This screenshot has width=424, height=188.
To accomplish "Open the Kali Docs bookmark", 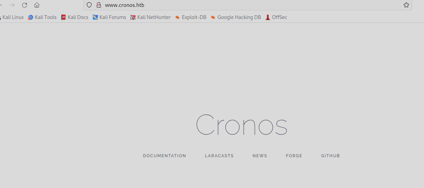I will pos(75,17).
